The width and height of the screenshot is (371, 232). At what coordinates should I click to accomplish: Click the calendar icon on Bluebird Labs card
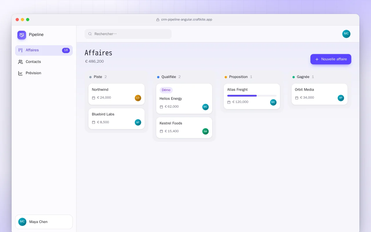point(94,122)
